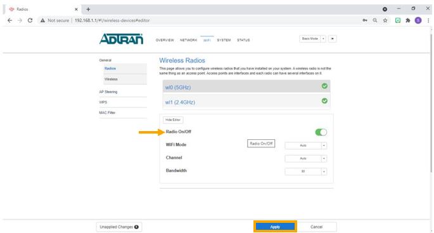The width and height of the screenshot is (434, 233).
Task: Toggle the Radio On/Off switch
Action: pyautogui.click(x=321, y=132)
